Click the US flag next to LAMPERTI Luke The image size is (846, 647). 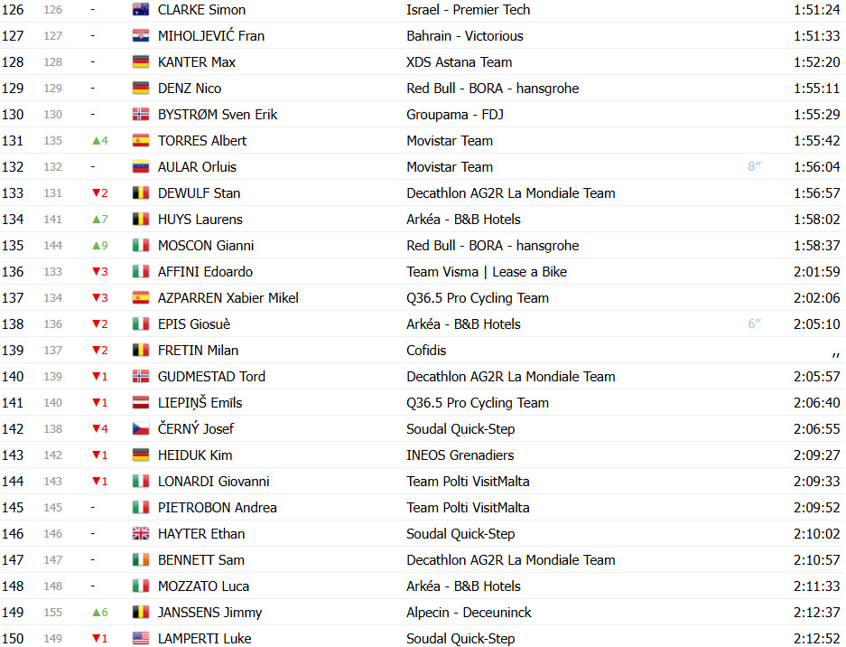click(x=141, y=638)
